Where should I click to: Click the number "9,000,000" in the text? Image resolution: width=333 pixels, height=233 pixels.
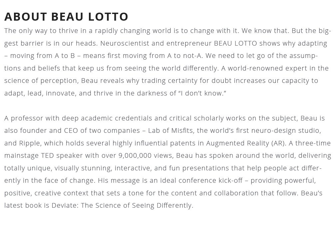(x=134, y=155)
